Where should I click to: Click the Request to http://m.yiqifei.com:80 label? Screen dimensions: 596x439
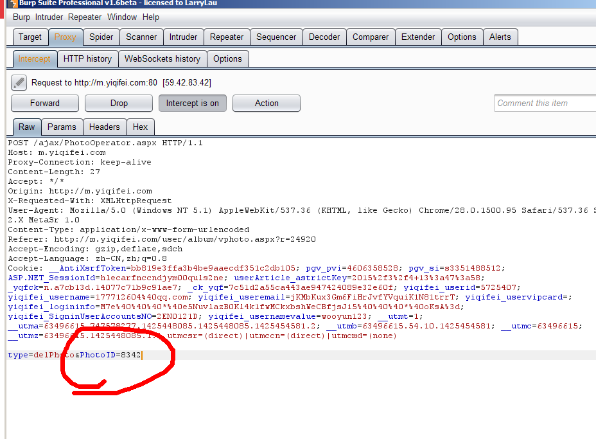pyautogui.click(x=121, y=82)
